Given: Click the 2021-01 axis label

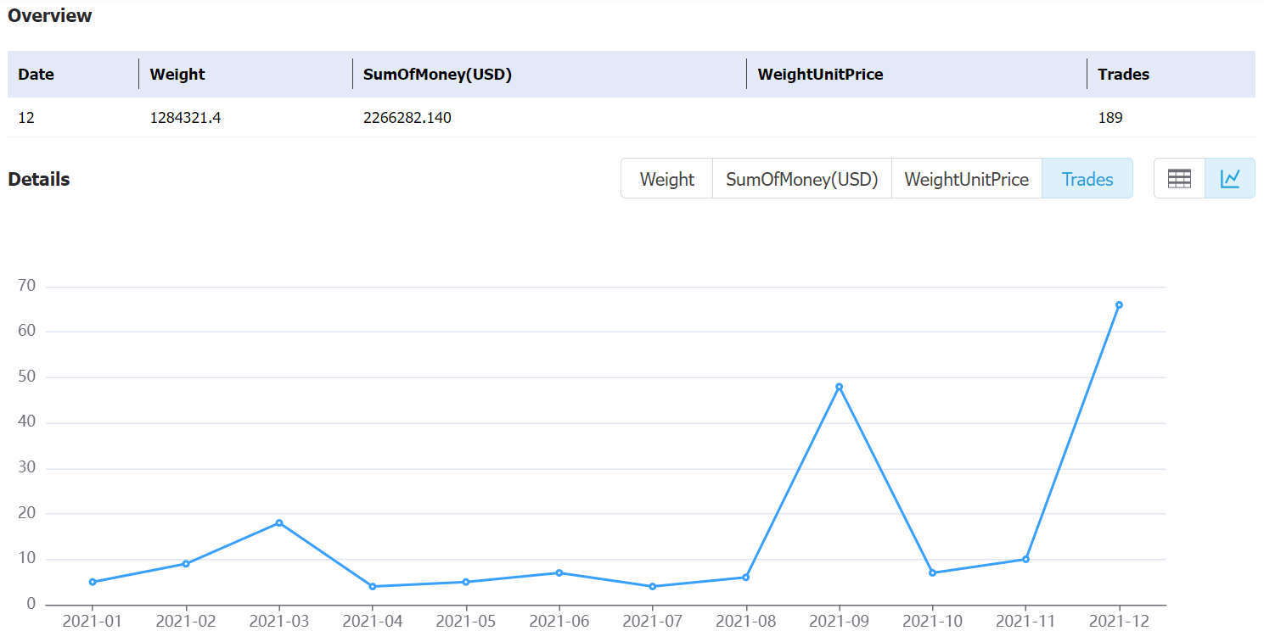Looking at the screenshot, I should pyautogui.click(x=93, y=622).
